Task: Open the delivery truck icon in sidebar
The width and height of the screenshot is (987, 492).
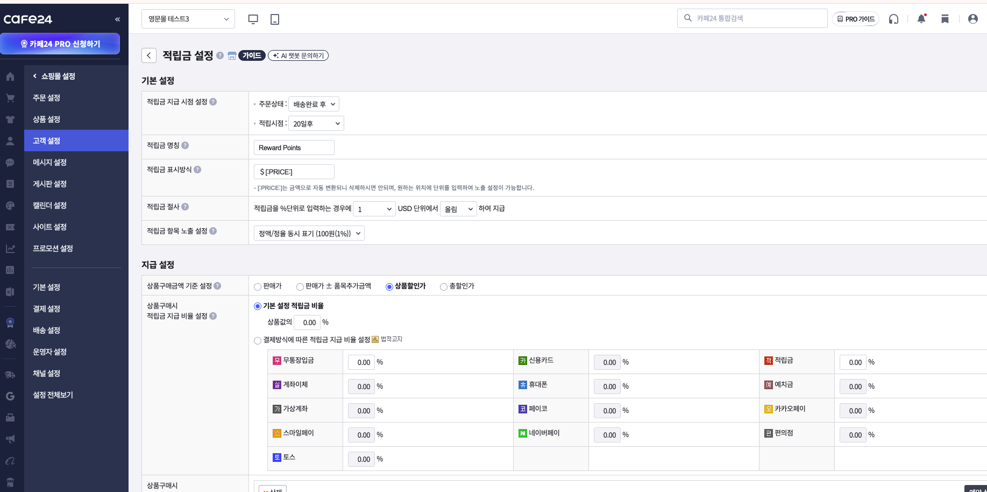Action: coord(10,375)
